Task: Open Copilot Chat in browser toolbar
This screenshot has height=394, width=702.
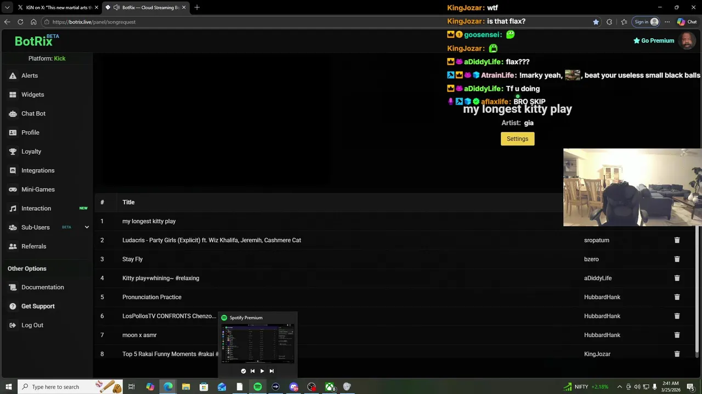Action: tap(687, 22)
